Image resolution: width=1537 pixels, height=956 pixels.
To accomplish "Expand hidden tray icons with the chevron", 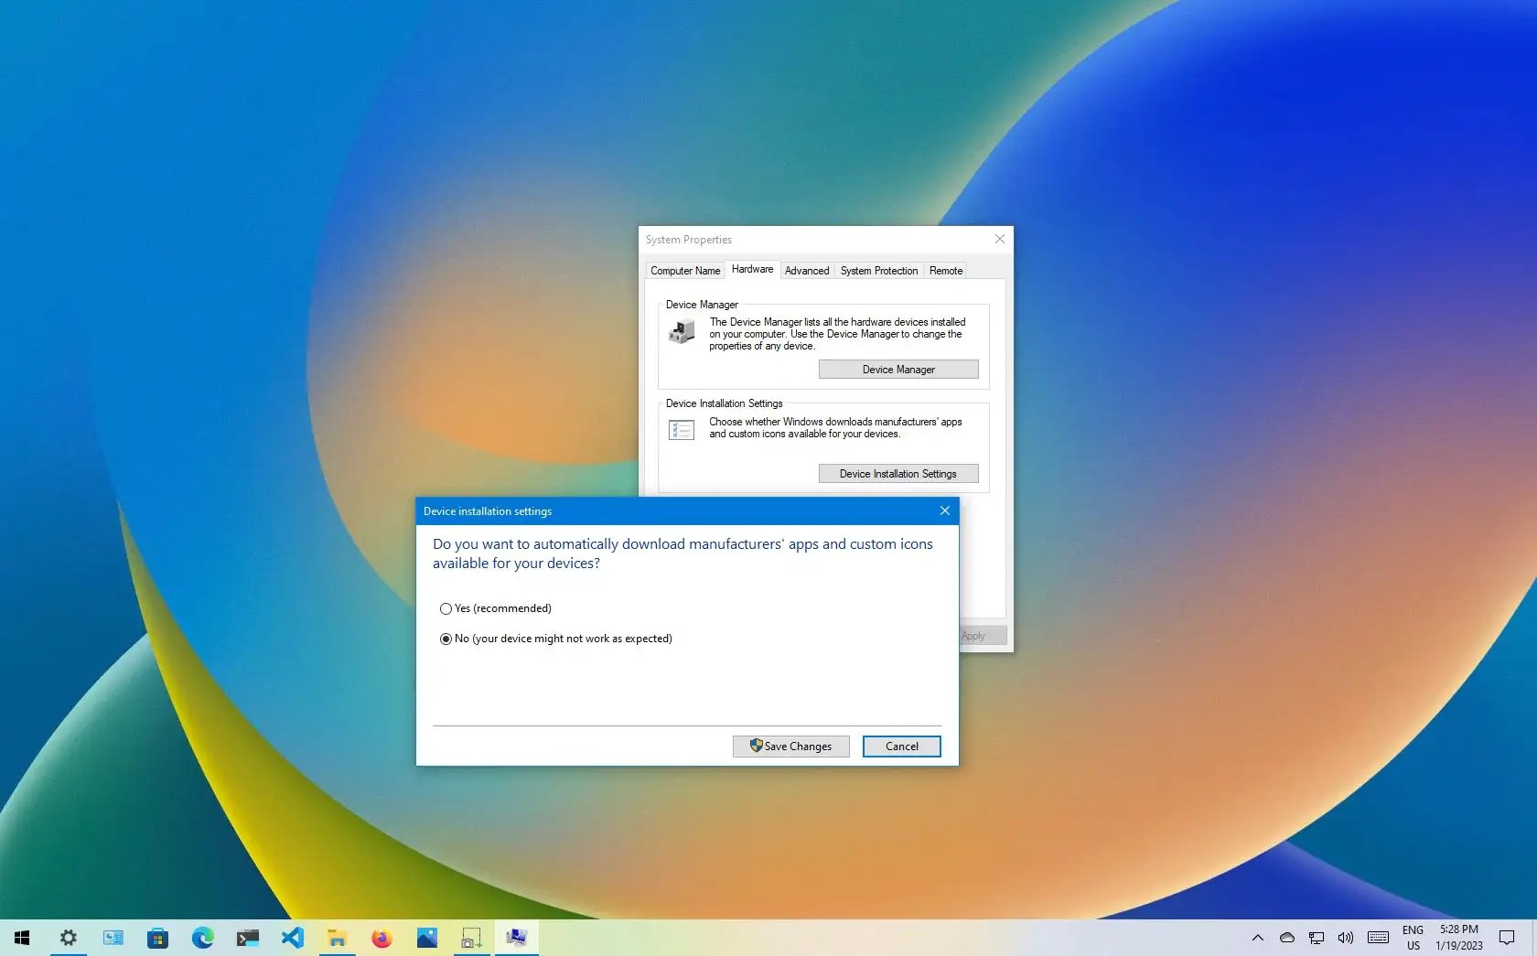I will pyautogui.click(x=1257, y=938).
